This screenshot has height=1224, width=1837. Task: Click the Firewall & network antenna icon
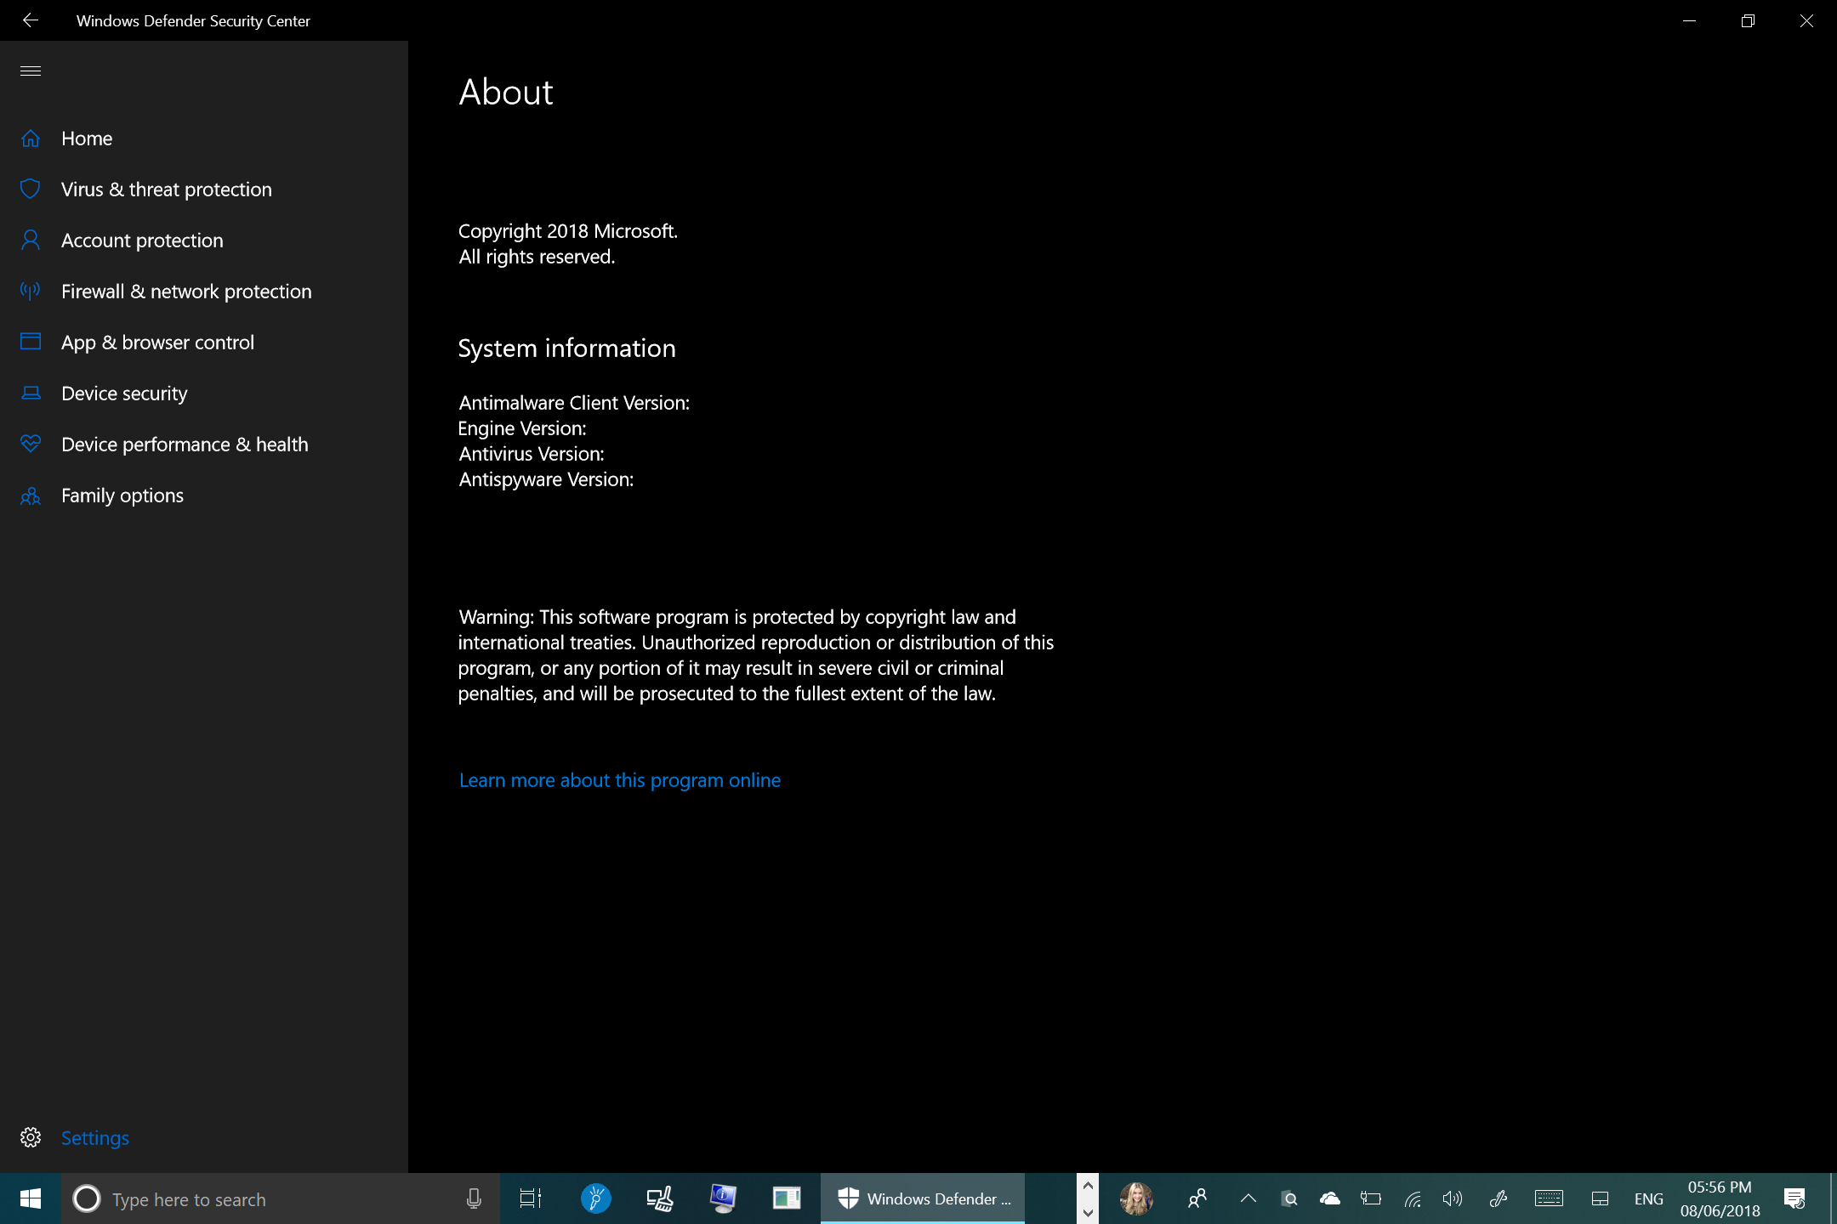click(31, 292)
